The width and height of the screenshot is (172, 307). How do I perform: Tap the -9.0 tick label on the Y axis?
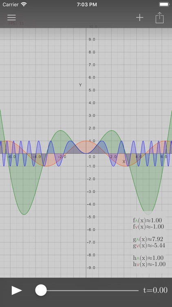[91, 268]
